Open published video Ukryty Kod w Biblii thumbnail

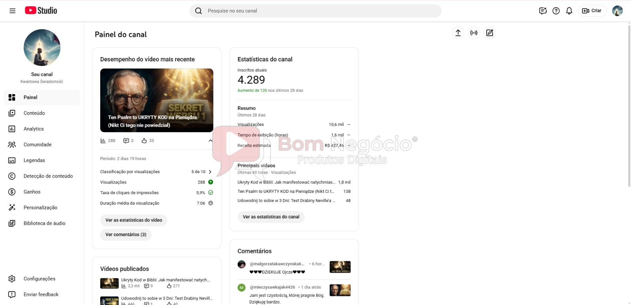pos(109,283)
